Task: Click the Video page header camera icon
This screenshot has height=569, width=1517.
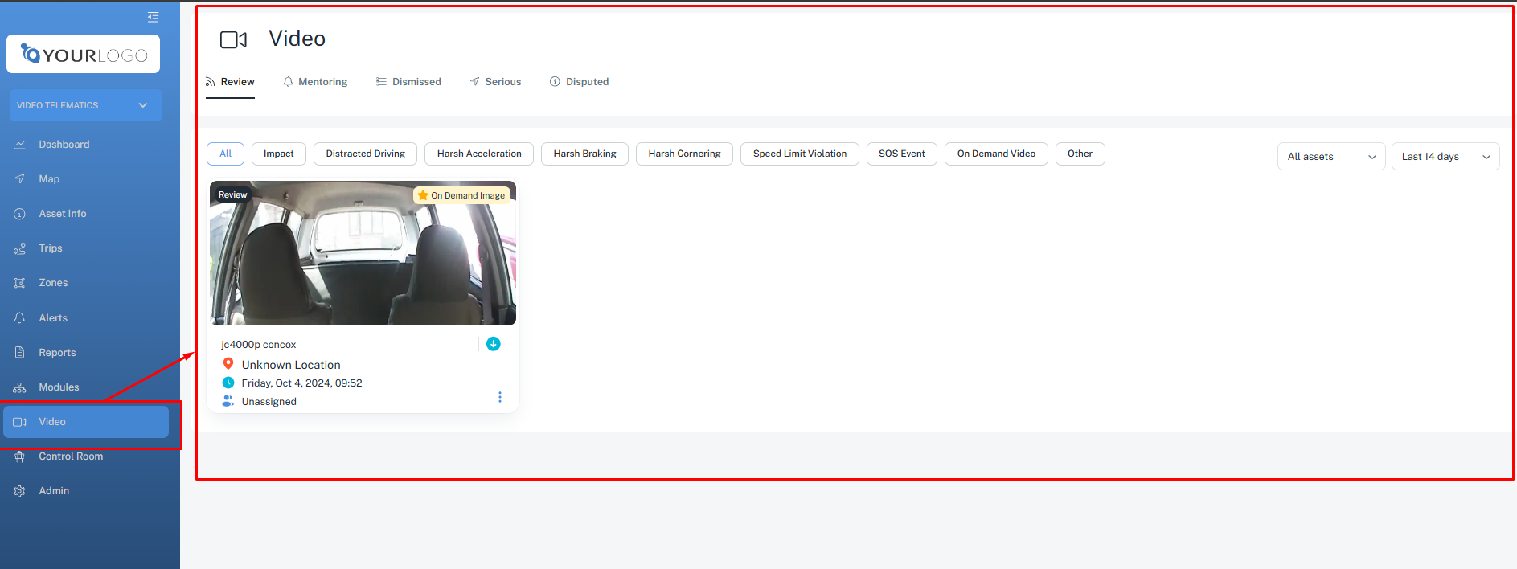Action: pyautogui.click(x=233, y=39)
